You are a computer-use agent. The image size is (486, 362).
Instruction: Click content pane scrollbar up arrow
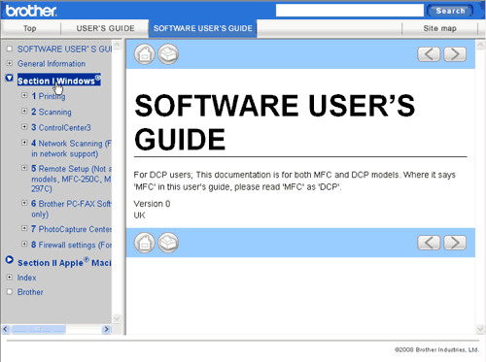click(480, 45)
